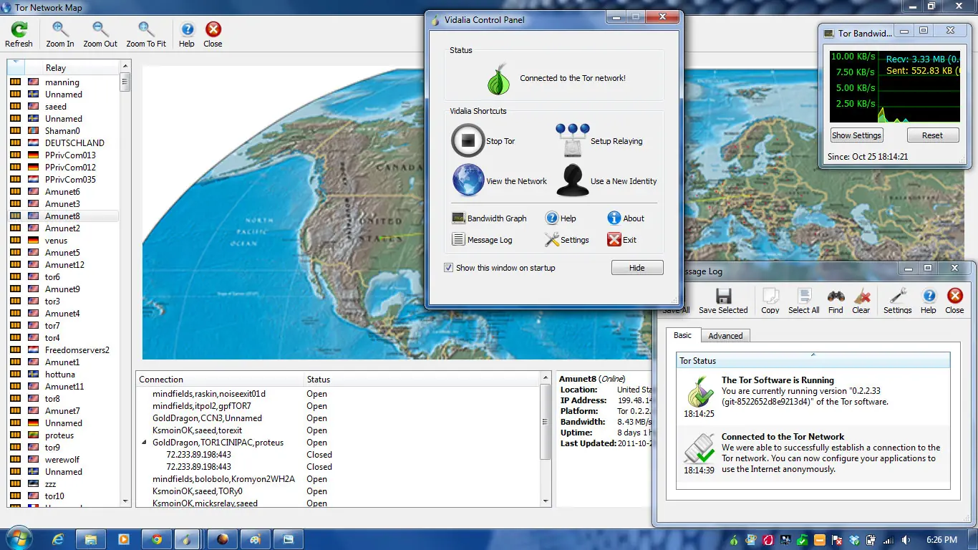Click the Tor Status column header

pos(813,361)
